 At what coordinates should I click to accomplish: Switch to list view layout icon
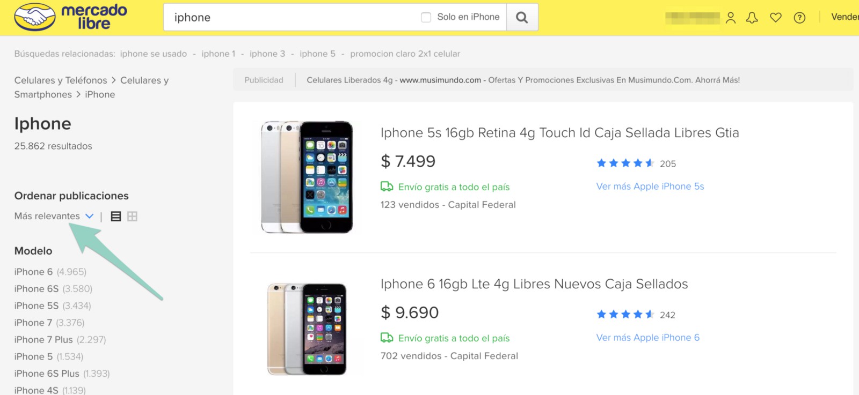115,217
